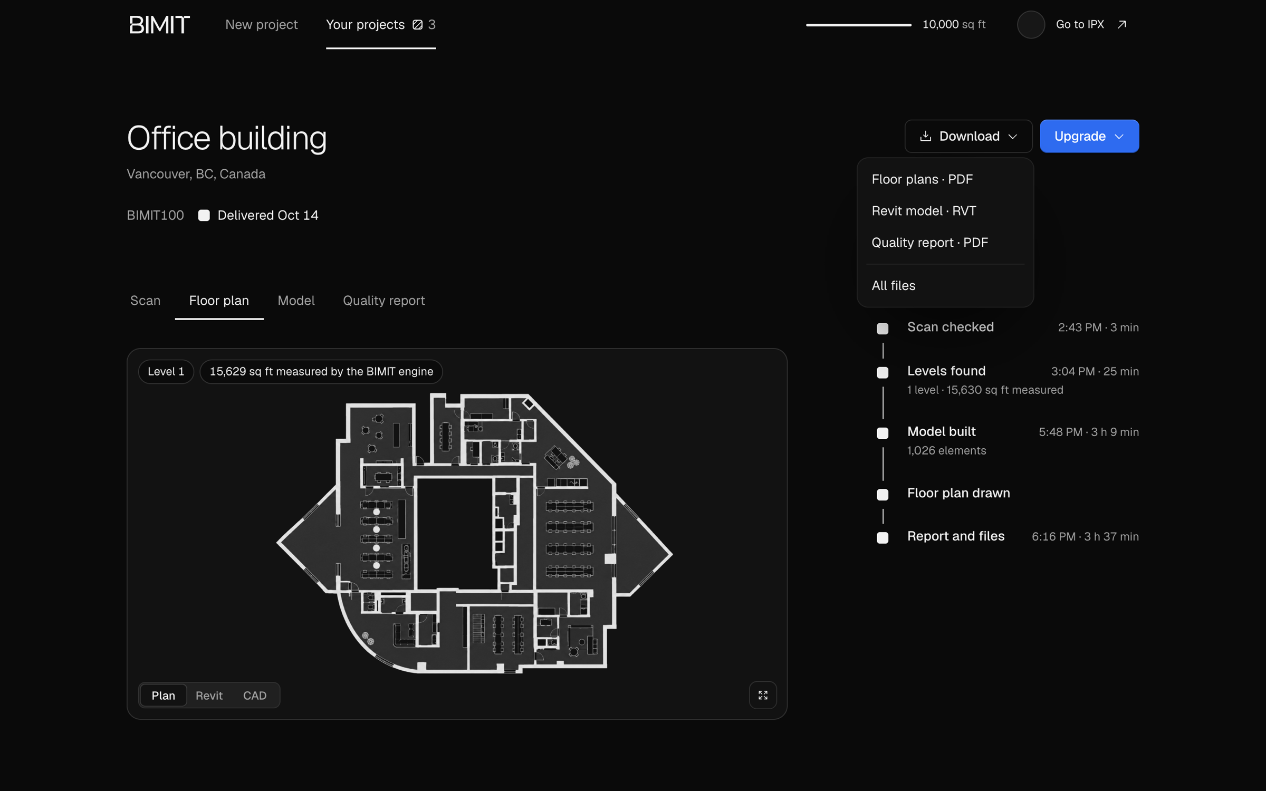Click the Levels found step marker

click(883, 372)
